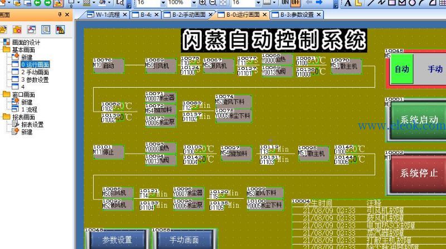
Task: Click alarm list row 引风机故障
Action: (385, 210)
